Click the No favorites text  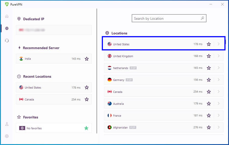[x=34, y=128]
